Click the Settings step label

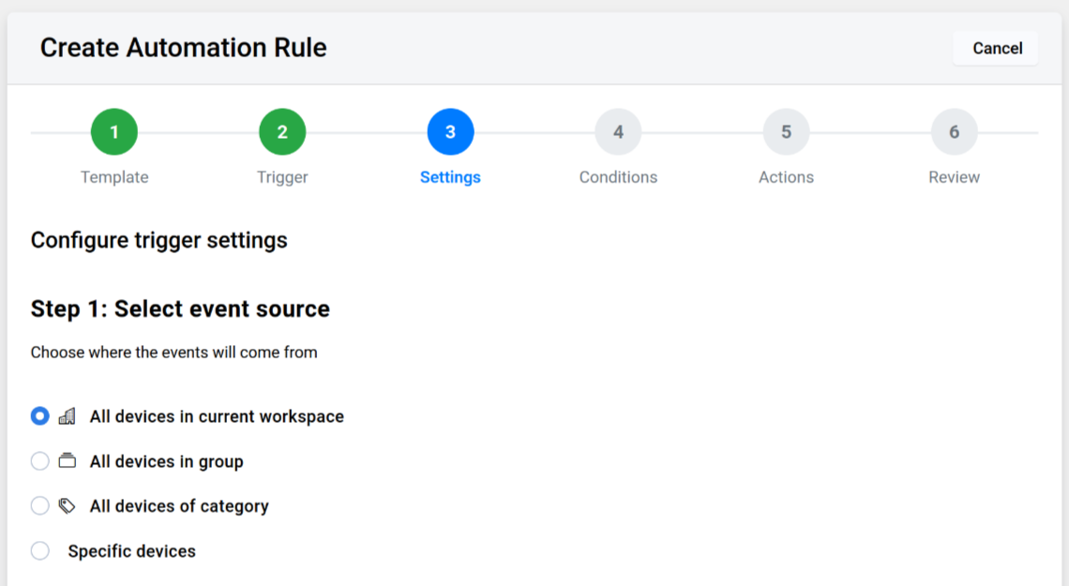(450, 177)
